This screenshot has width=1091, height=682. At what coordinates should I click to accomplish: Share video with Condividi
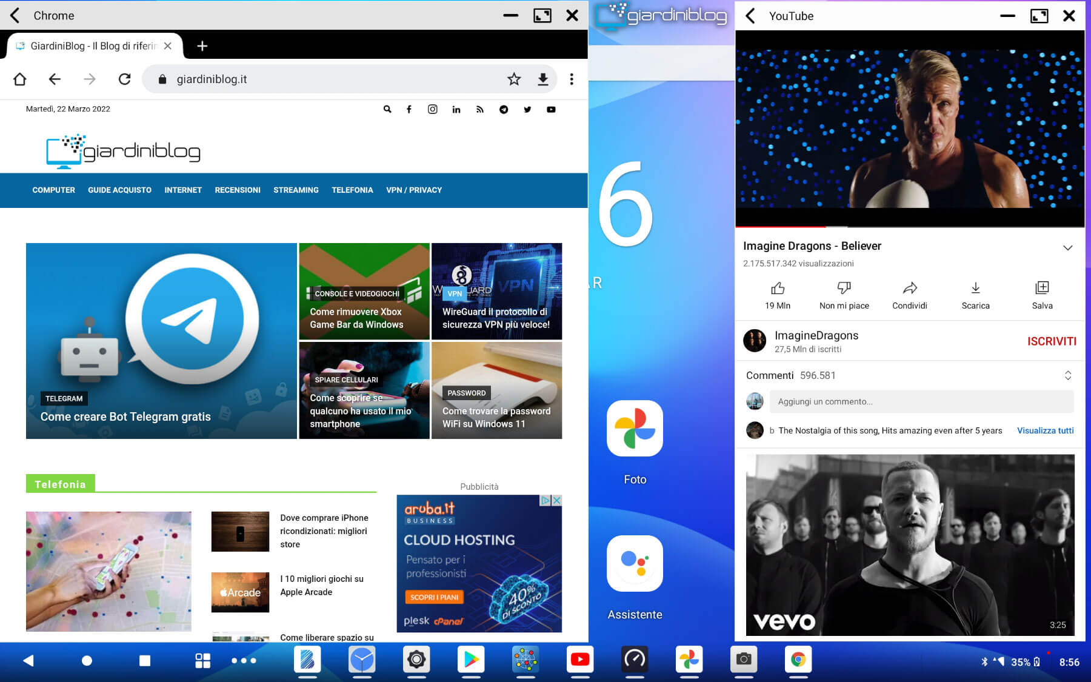(x=910, y=295)
